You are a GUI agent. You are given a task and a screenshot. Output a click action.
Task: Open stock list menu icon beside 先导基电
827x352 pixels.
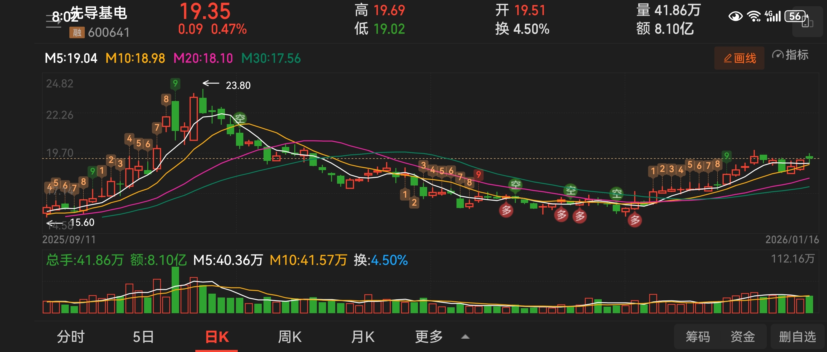click(x=53, y=22)
